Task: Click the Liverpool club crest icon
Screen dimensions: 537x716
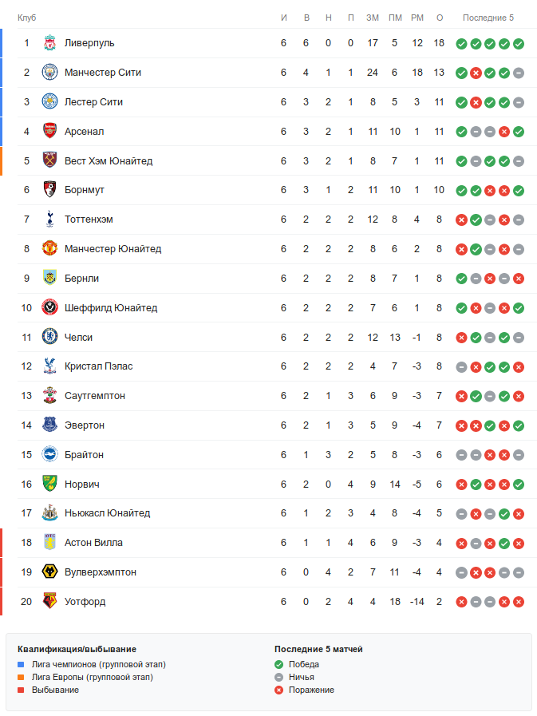Action: [x=49, y=43]
